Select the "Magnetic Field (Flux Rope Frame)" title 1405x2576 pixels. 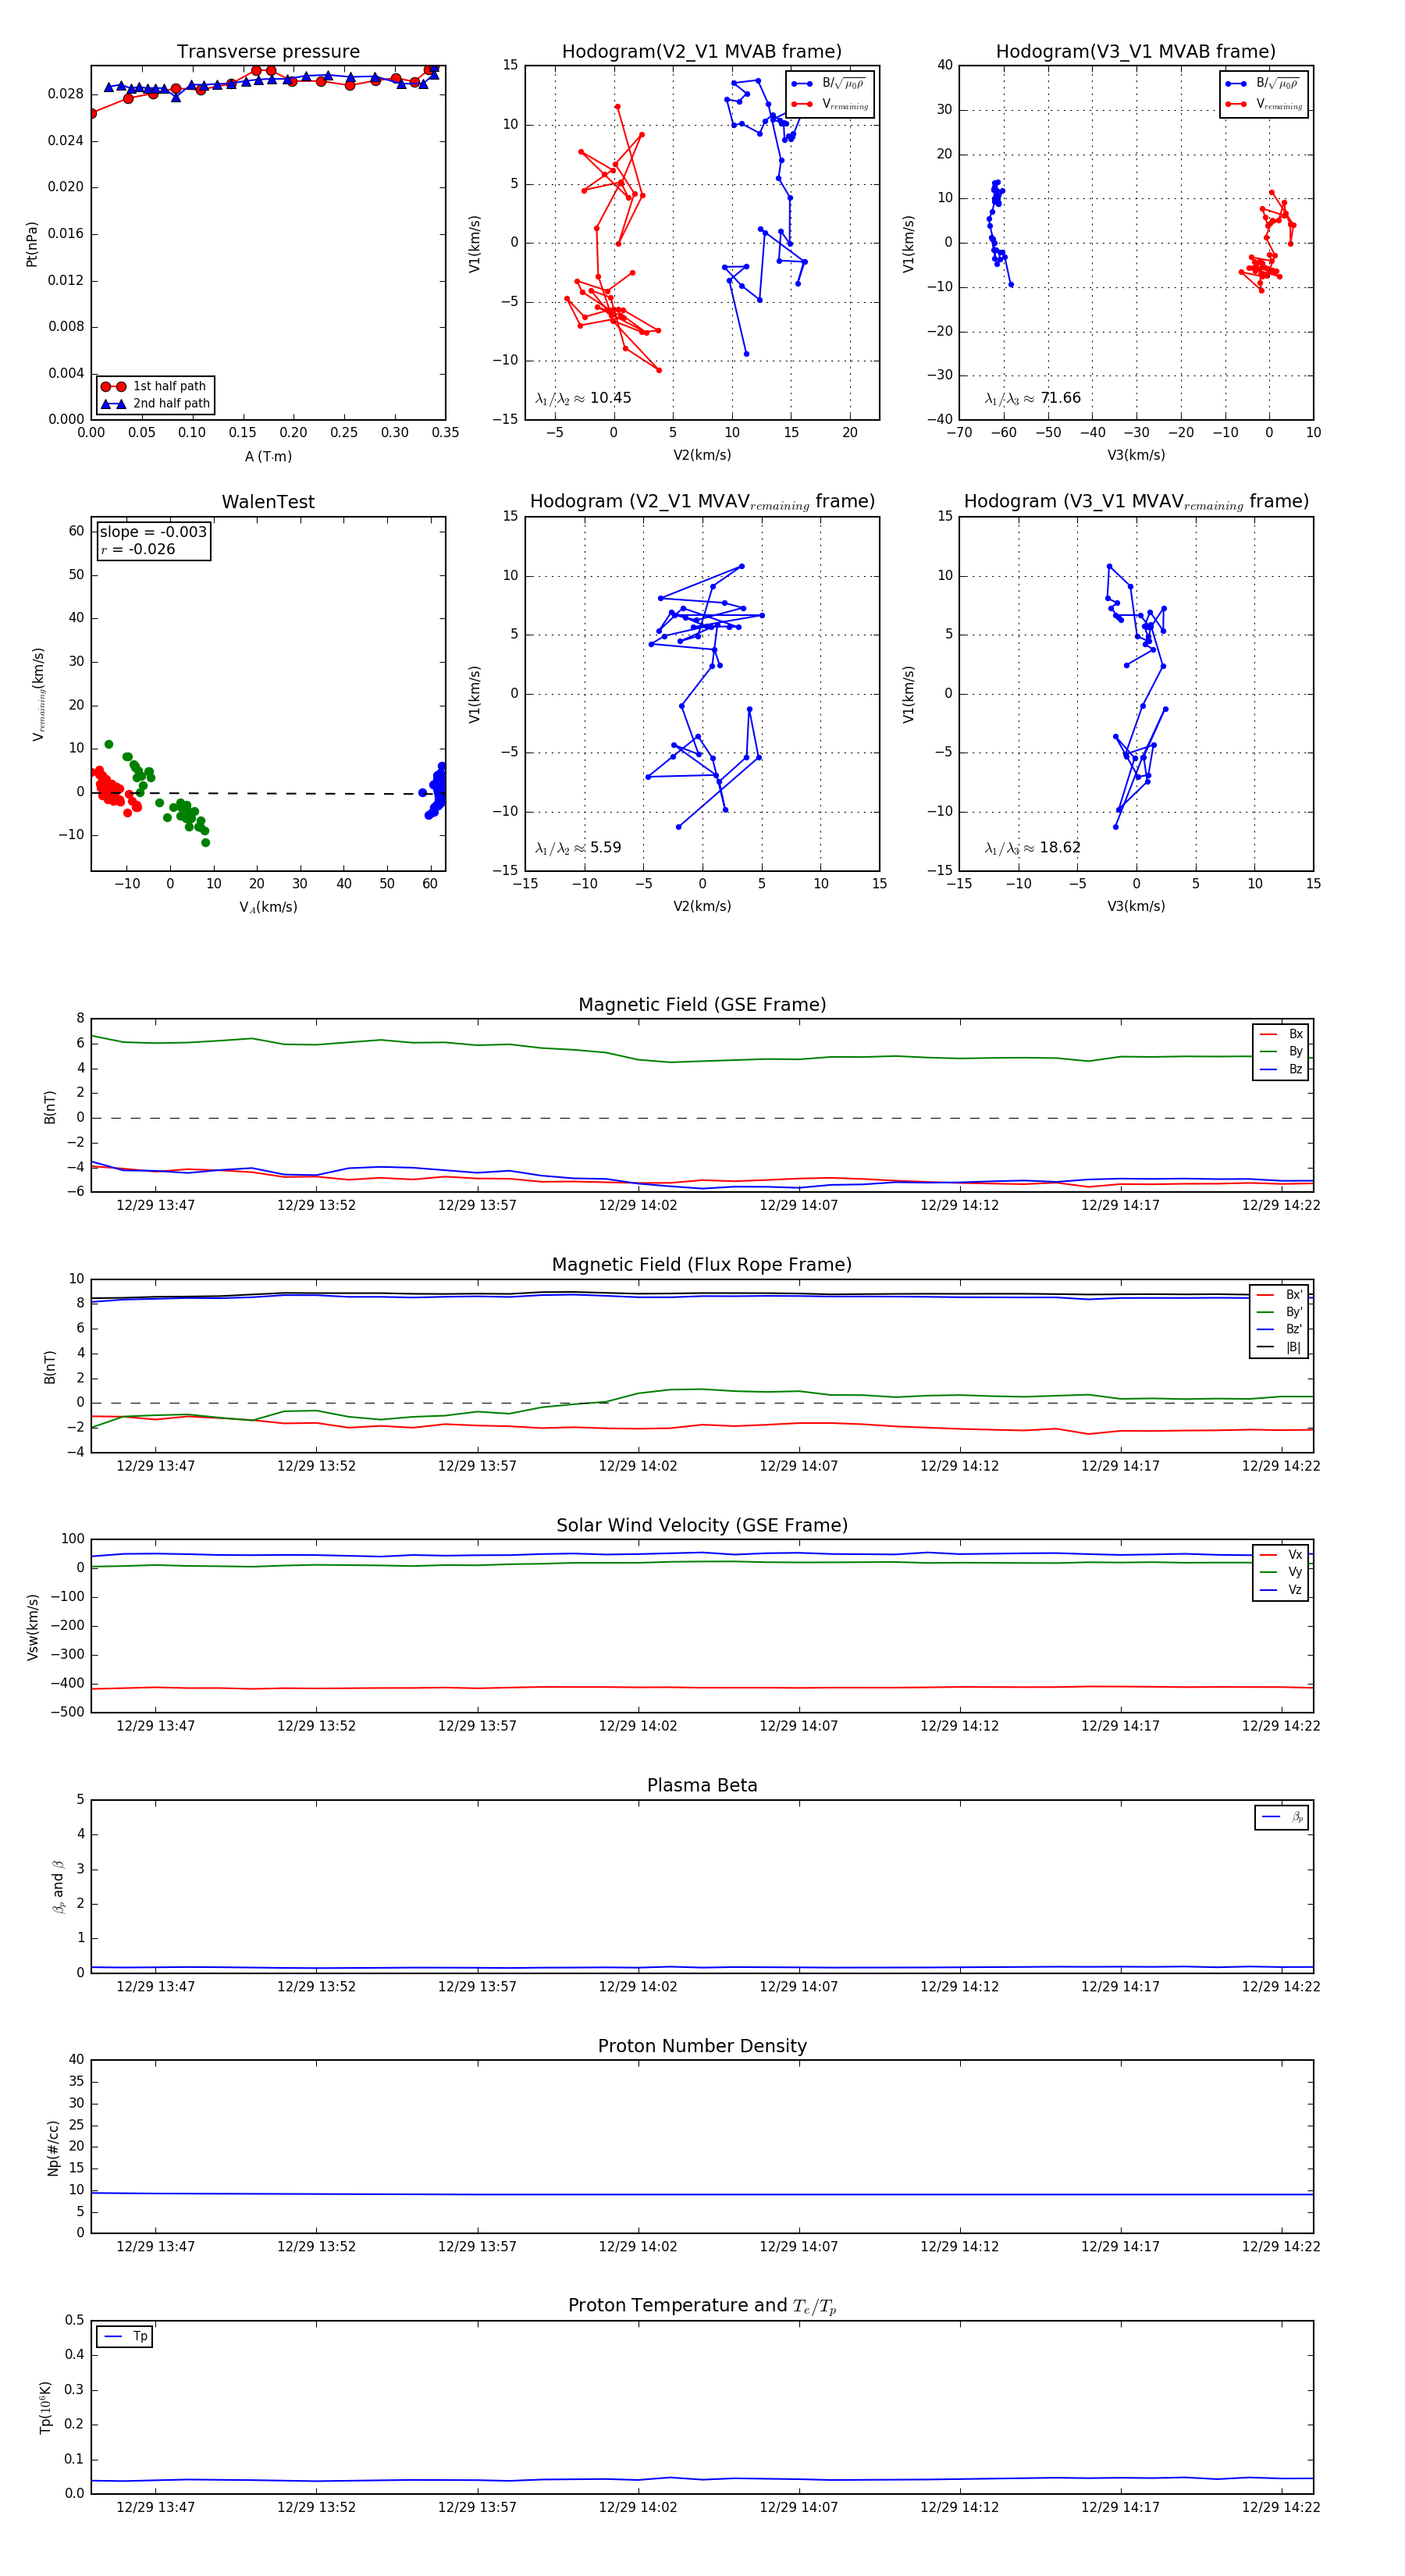tap(702, 1265)
